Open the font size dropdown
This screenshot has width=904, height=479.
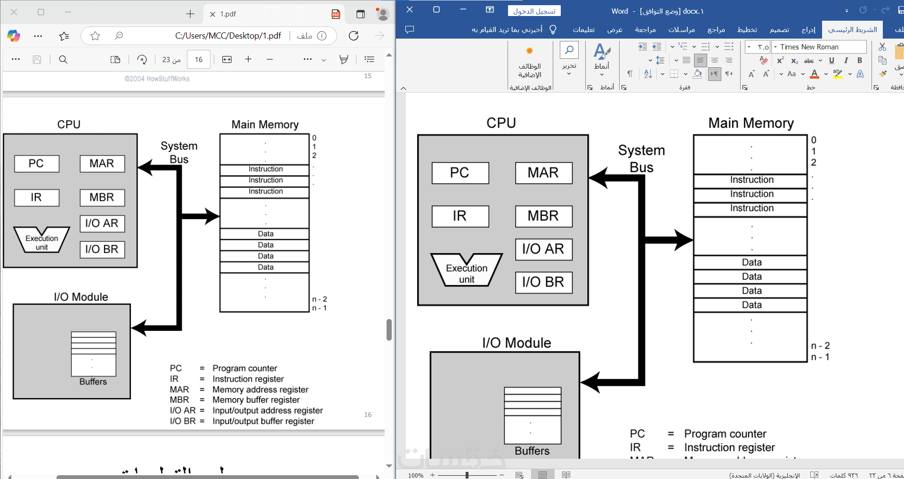[x=749, y=47]
